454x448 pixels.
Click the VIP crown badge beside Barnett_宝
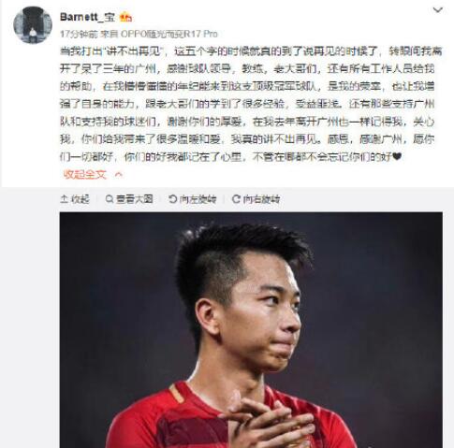(x=125, y=17)
